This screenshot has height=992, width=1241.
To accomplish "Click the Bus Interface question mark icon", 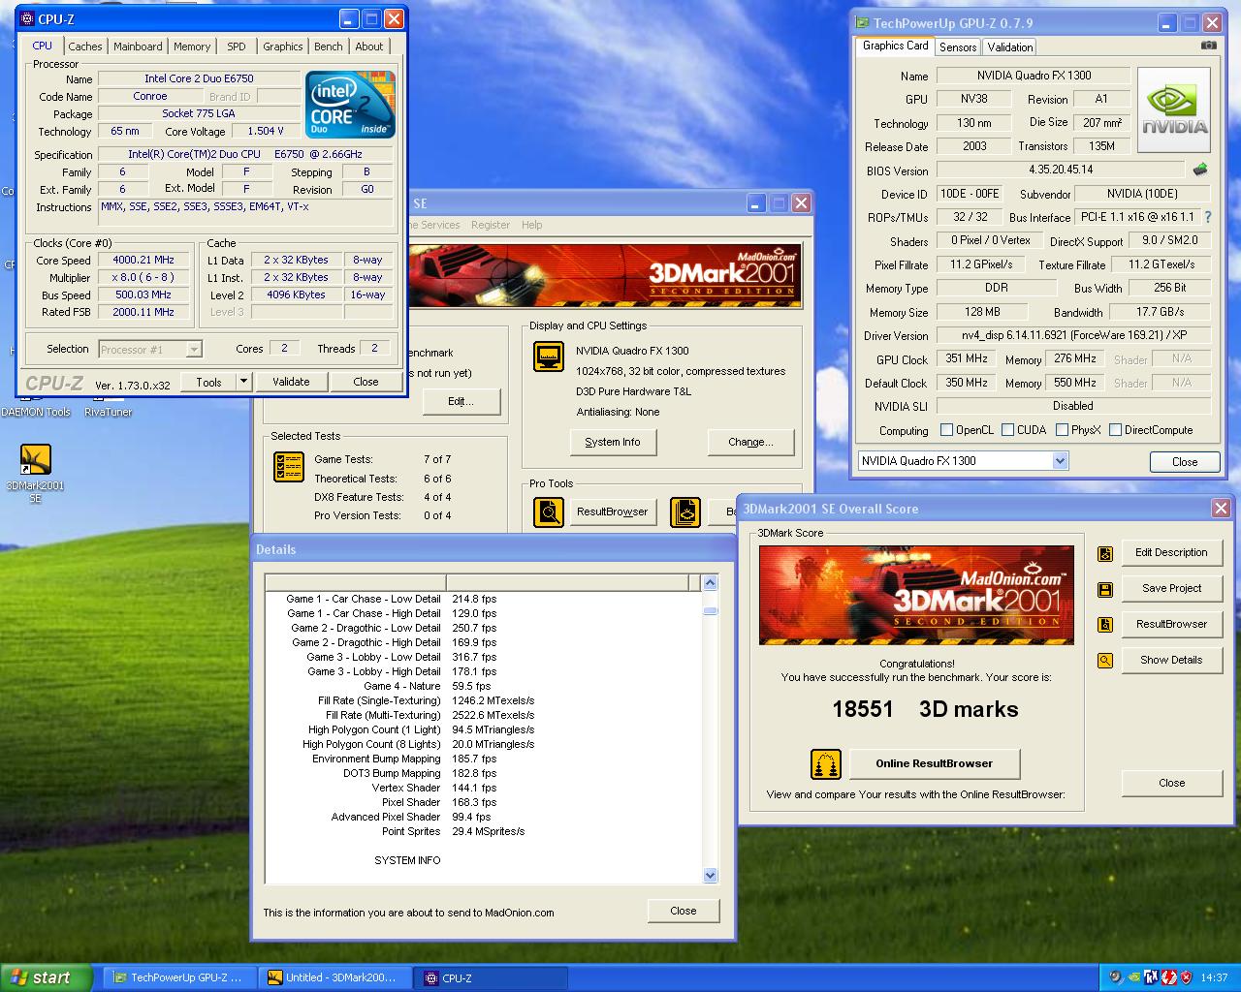I will [1208, 217].
